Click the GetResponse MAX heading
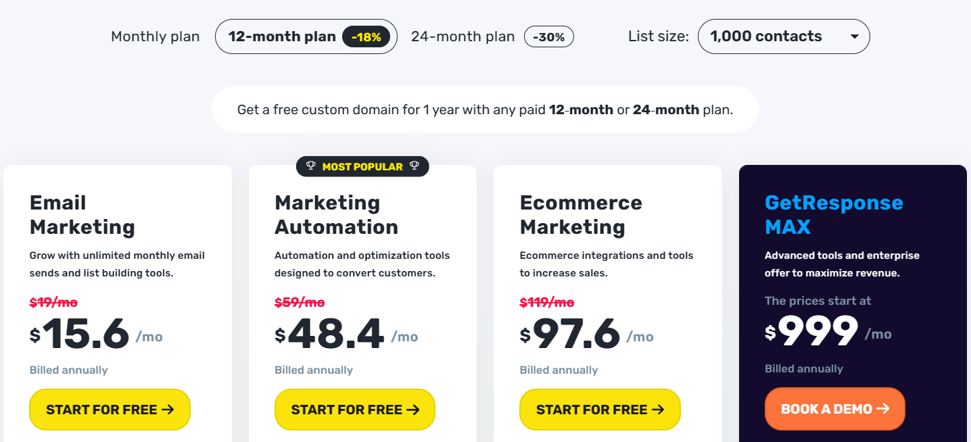 tap(834, 214)
